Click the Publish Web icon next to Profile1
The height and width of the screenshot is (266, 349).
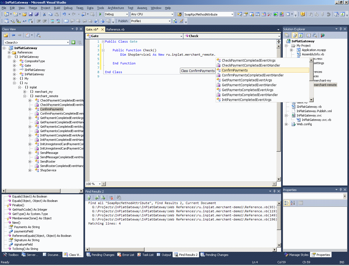click(x=175, y=21)
